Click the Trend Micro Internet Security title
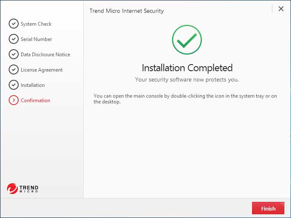291x218 pixels. pos(126,11)
